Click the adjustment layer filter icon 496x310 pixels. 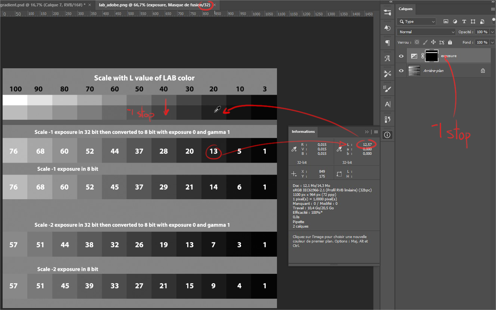[455, 21]
